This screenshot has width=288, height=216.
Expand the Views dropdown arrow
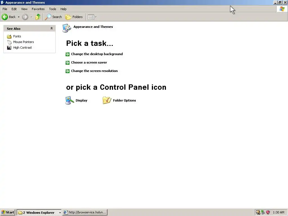click(96, 17)
